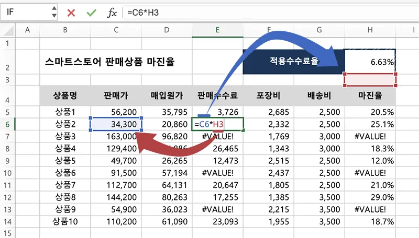Click the 상품10 cell
The width and height of the screenshot is (419, 238).
(65, 221)
